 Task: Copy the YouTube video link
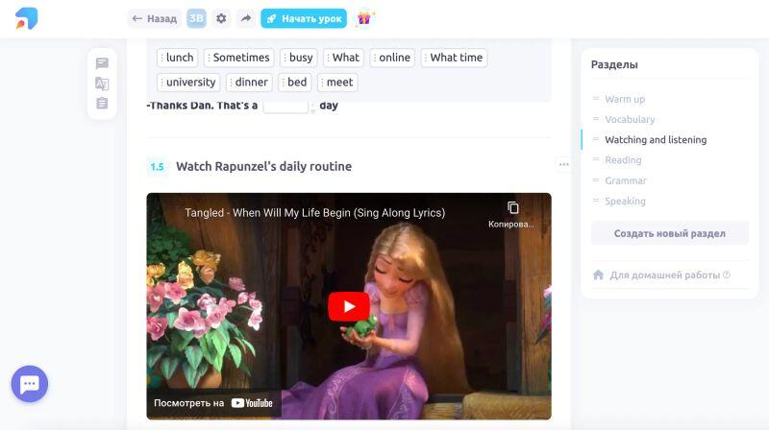(x=512, y=213)
